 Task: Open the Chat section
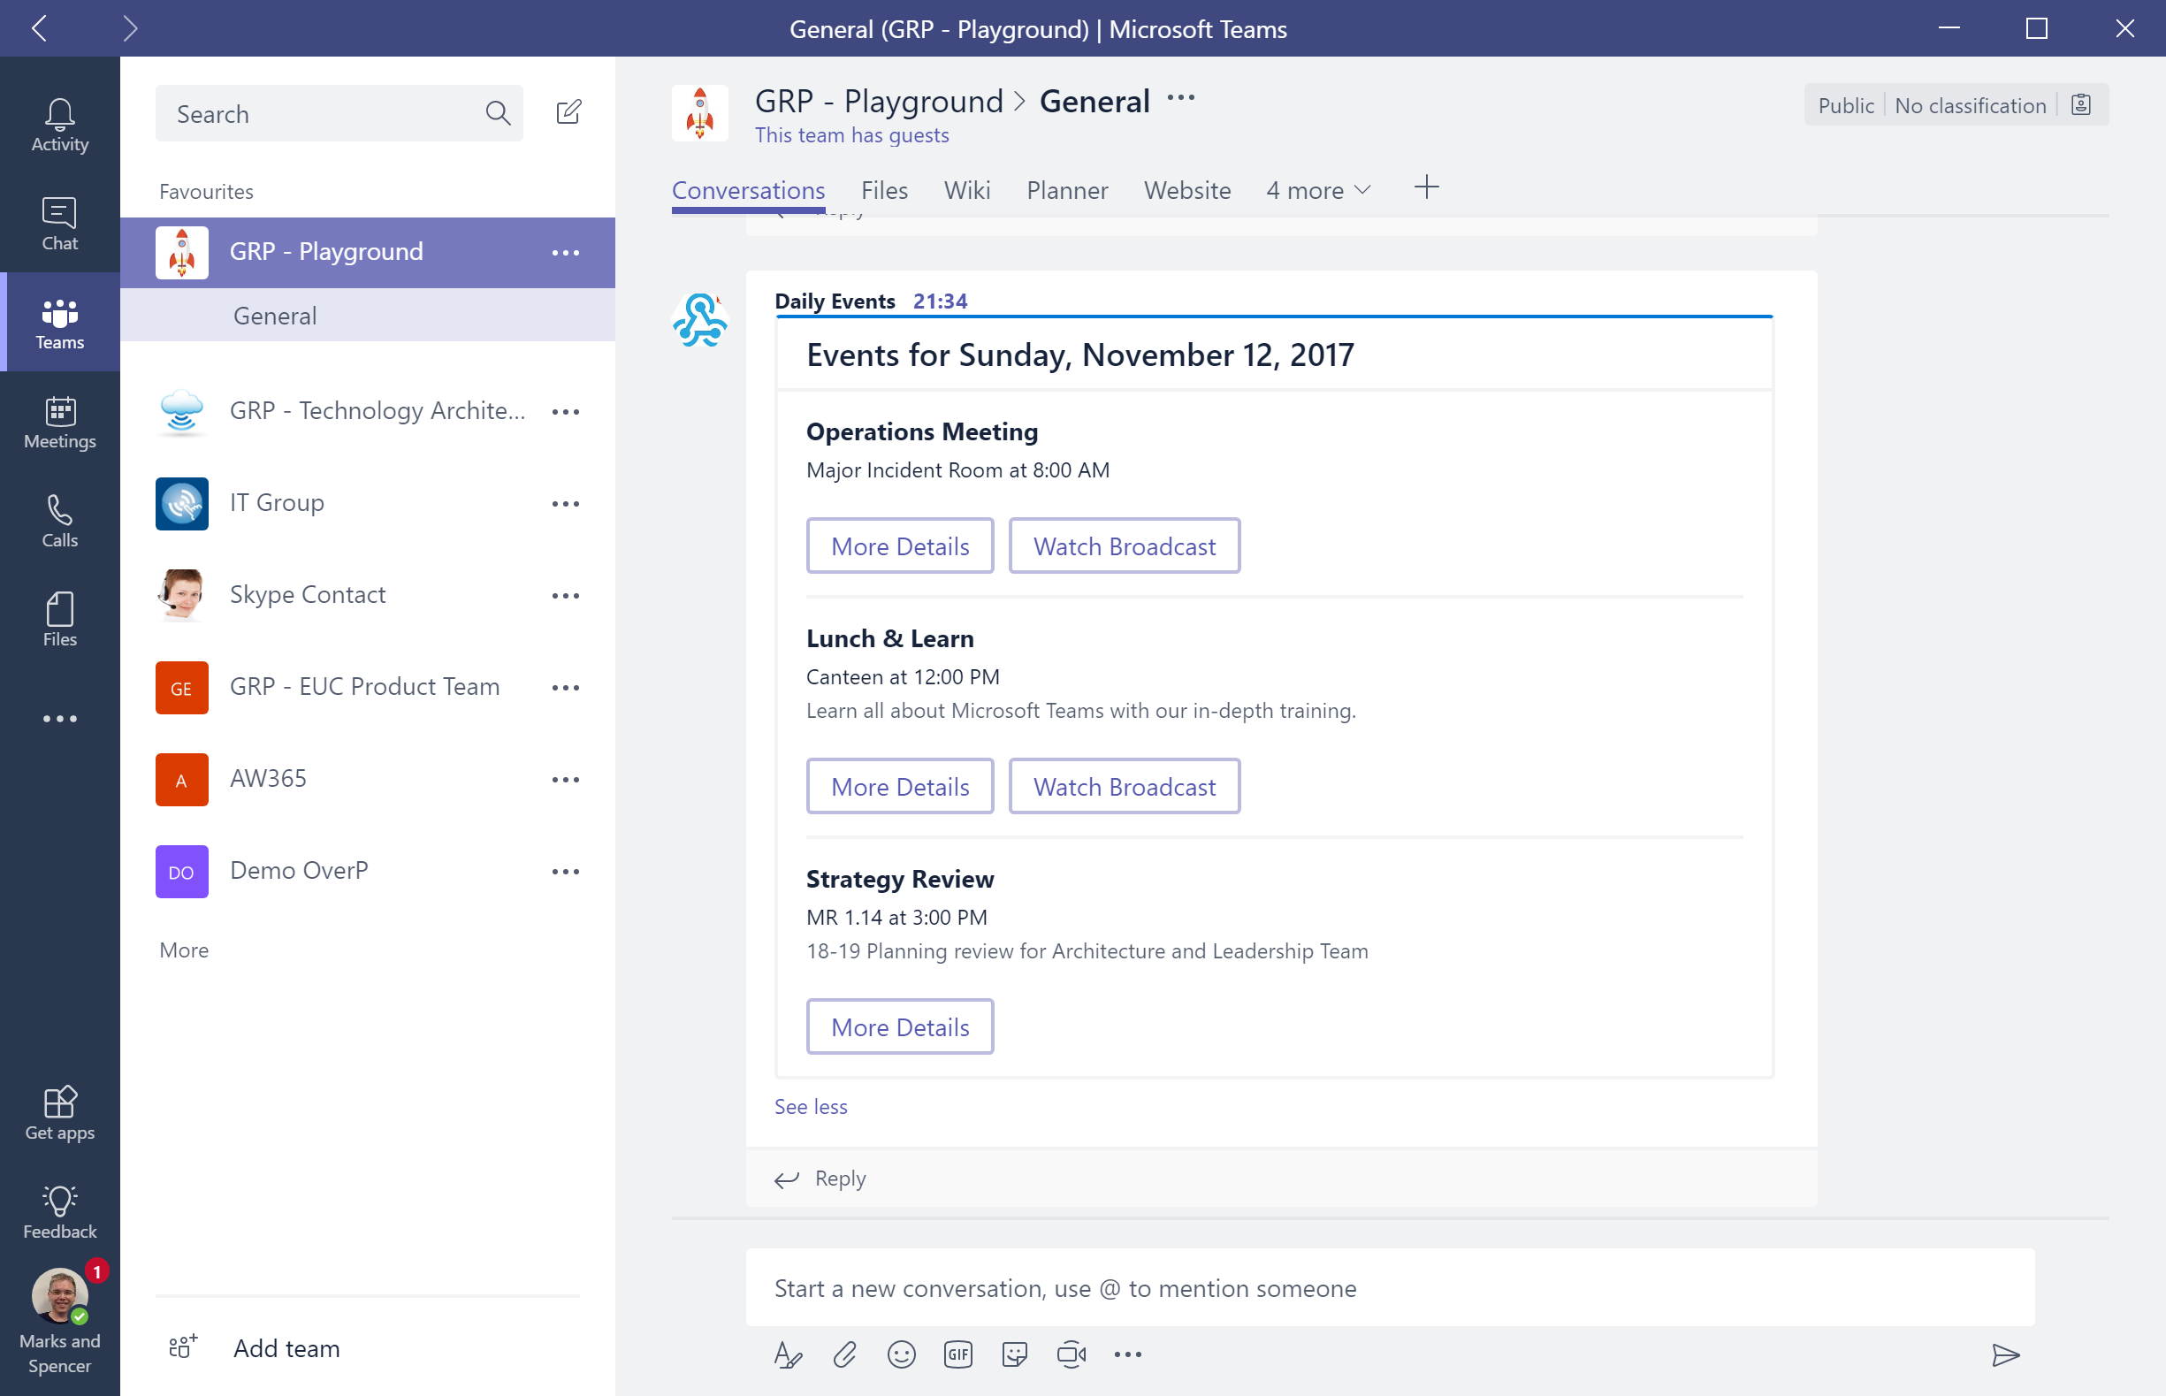click(60, 223)
